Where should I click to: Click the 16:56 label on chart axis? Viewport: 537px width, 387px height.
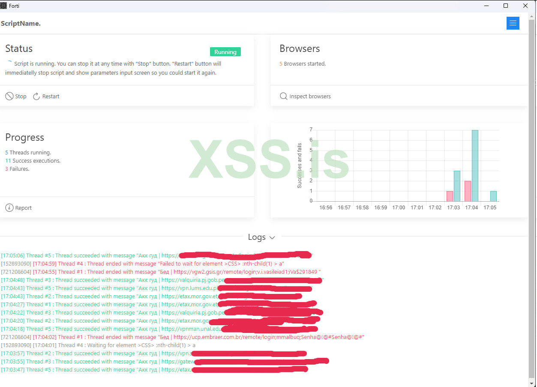(x=326, y=208)
